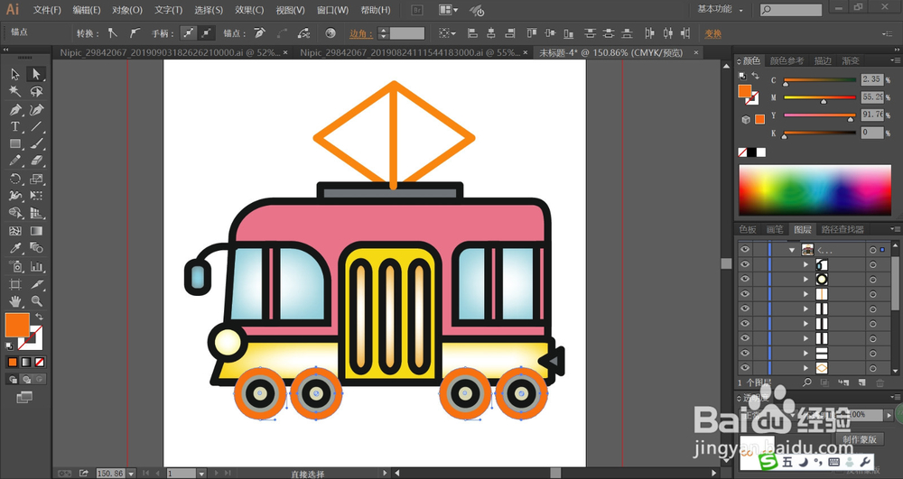The width and height of the screenshot is (903, 479).
Task: Set paint mode to Gradient in toolbox
Action: [26, 363]
